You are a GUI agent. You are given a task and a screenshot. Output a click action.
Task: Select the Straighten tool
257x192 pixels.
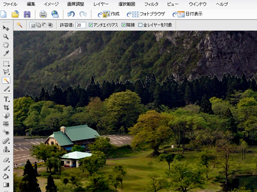click(x=6, y=124)
